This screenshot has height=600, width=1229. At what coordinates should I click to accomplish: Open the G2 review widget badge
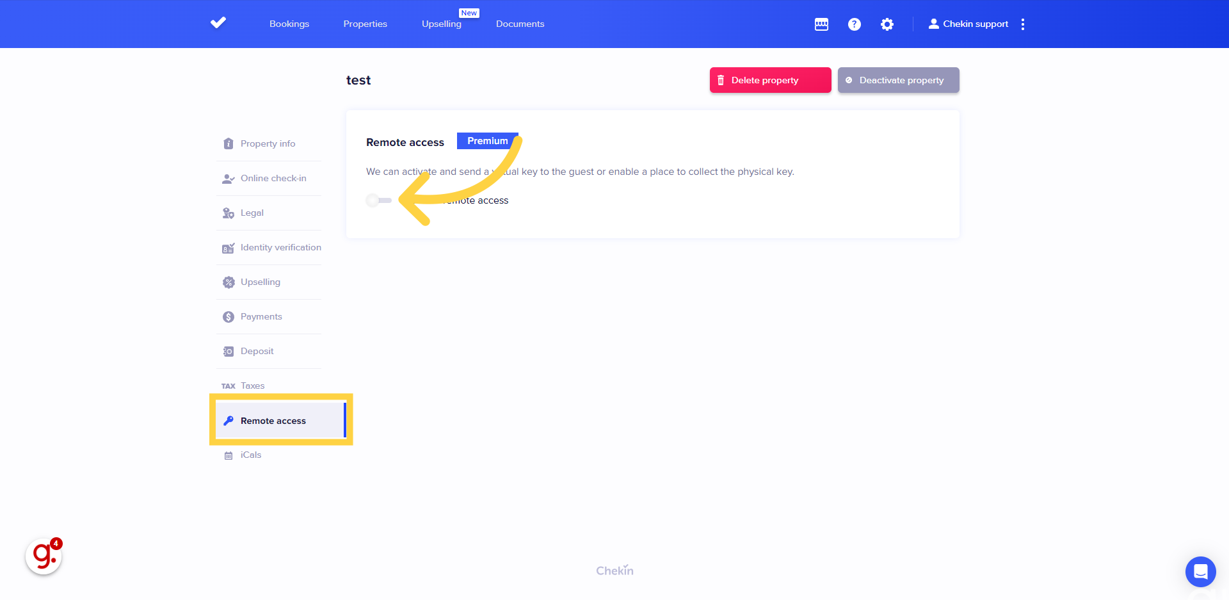pos(44,556)
